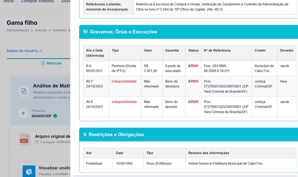Viewport: 298px width, 177px height.
Task: Select 'Penhora (Dívida de IPTU)' cell
Action: [x=125, y=68]
